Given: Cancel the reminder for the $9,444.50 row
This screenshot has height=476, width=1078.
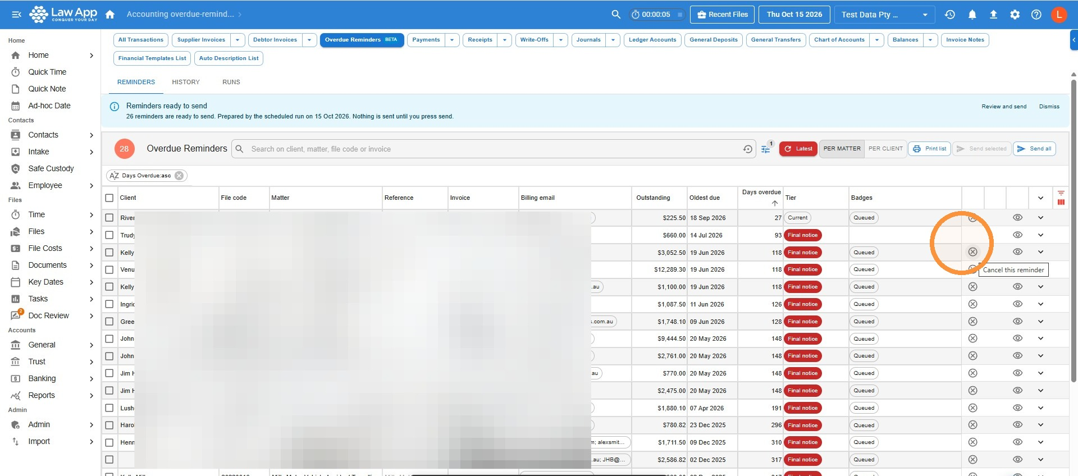Looking at the screenshot, I should [973, 338].
